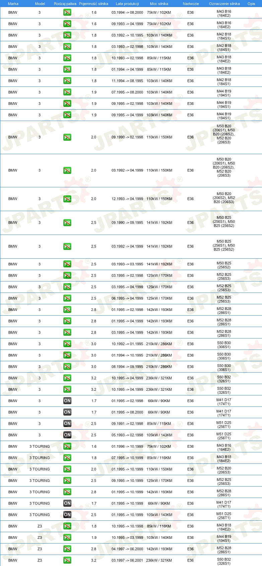The height and width of the screenshot is (566, 262).
Task: Click the Oznaczenie silnika column header
Action: [x=224, y=4]
